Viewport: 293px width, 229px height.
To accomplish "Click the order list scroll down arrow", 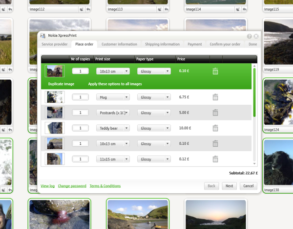I will click(x=254, y=163).
